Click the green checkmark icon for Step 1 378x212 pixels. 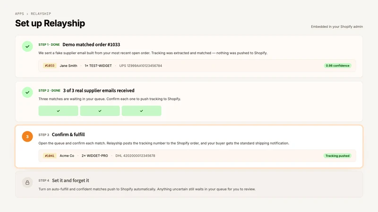(27, 46)
